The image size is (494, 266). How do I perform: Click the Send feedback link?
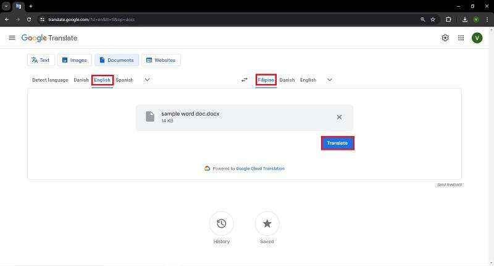coord(450,184)
